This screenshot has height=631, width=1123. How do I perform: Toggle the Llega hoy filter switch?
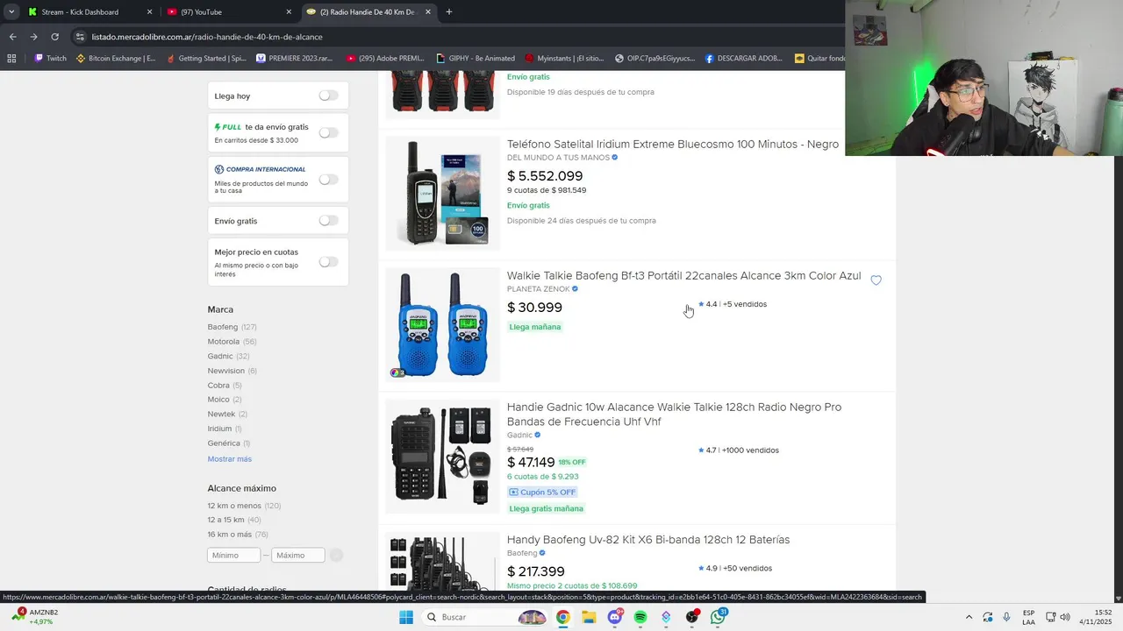click(328, 96)
